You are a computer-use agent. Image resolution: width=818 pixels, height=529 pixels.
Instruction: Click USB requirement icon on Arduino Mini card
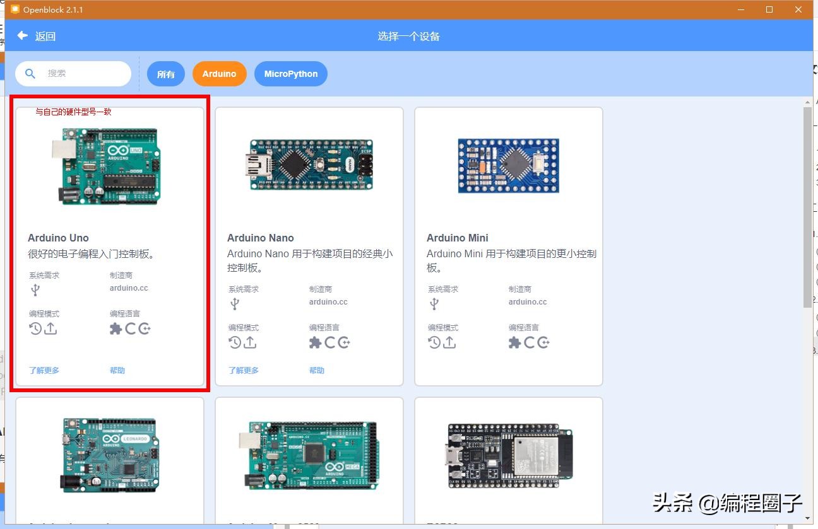(x=434, y=303)
